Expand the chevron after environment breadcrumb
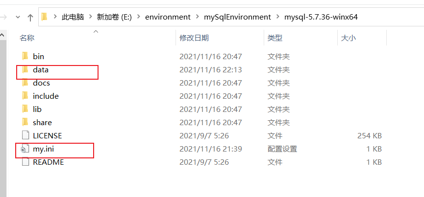 pyautogui.click(x=197, y=17)
